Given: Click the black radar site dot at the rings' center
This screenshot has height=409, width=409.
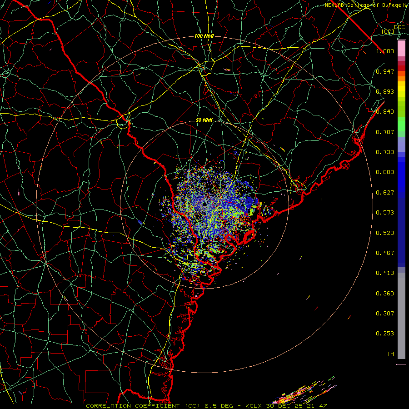Looking at the screenshot, I should pos(205,204).
